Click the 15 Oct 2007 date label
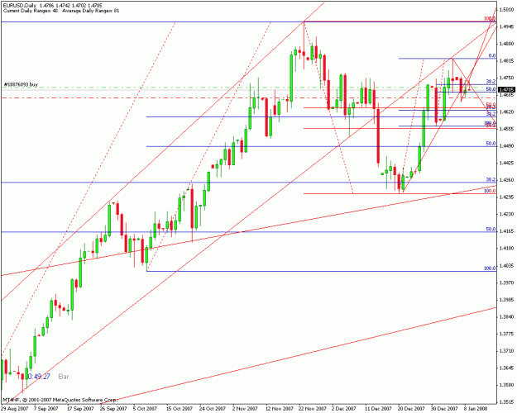Viewport: 517px width, 413px height. click(x=180, y=409)
